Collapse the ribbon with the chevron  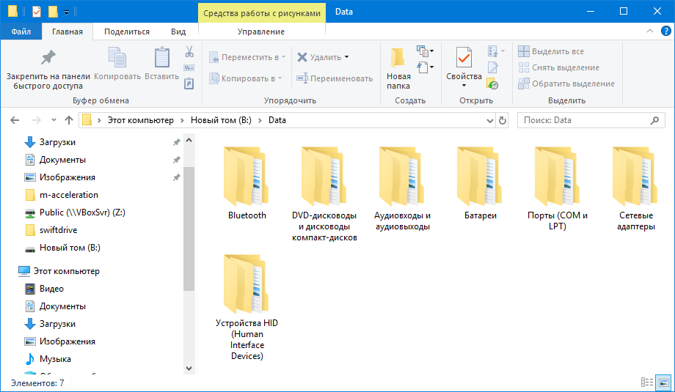[x=649, y=31]
